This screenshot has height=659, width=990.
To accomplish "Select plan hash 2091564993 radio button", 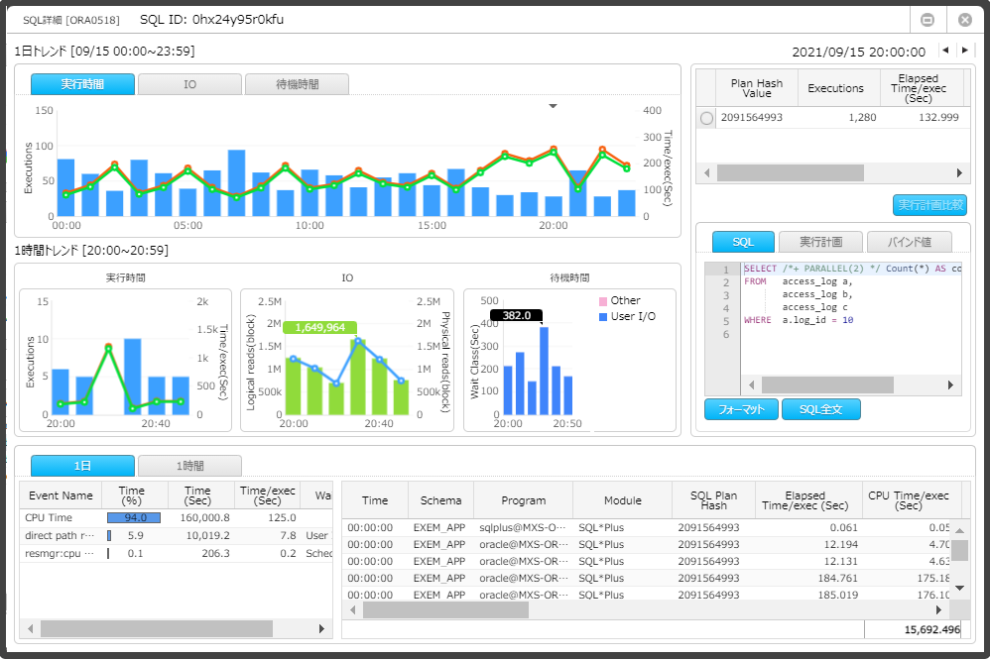I will click(x=706, y=118).
